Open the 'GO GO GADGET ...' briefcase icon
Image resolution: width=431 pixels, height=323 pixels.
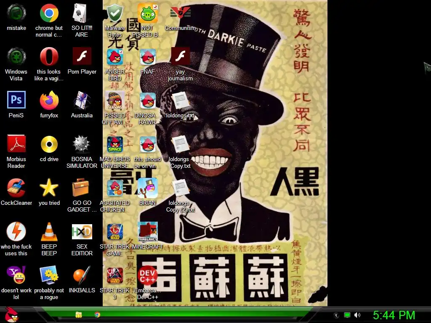coord(80,187)
